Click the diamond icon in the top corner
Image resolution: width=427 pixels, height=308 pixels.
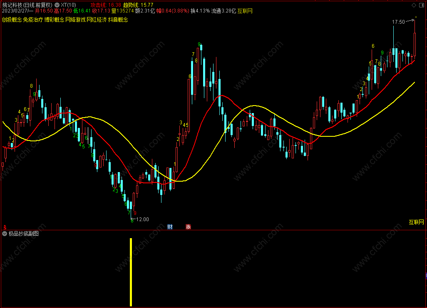[x=414, y=5]
